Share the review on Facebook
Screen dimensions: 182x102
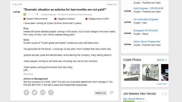click(x=26, y=93)
